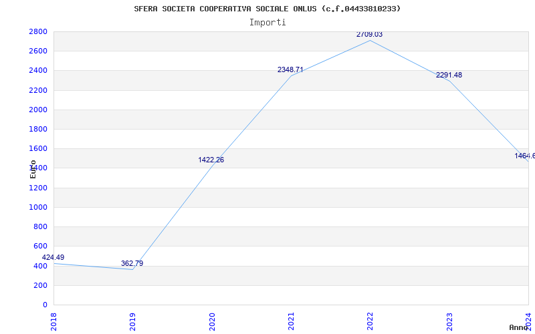Viewport: 535px width, 334px height.
Task: Click the partially visible 1464 label
Action: coord(525,156)
